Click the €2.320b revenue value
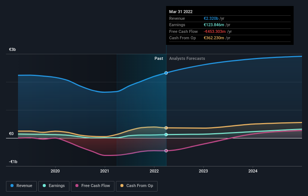Viewport: 308px width, 196px height. [211, 18]
